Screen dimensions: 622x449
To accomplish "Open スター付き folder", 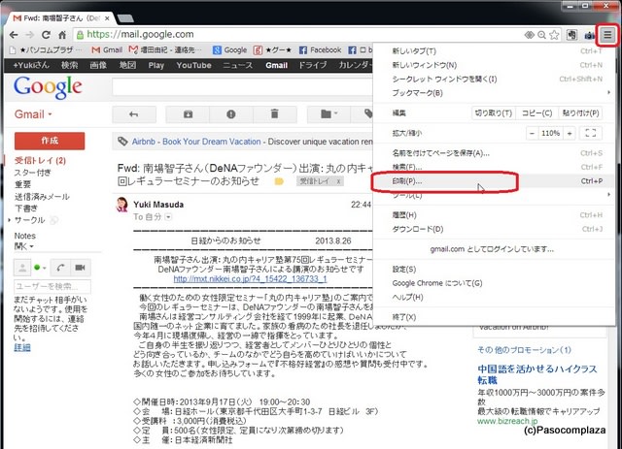I will [x=32, y=173].
